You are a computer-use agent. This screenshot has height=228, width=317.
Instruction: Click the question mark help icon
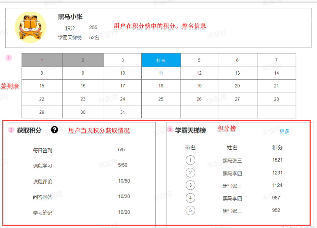pyautogui.click(x=55, y=130)
